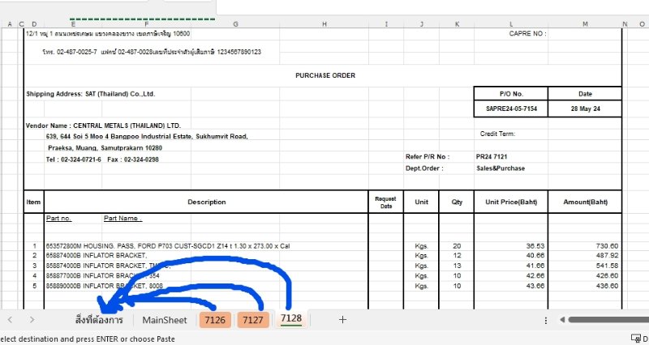Select the 7127 sheet tab

(253, 320)
